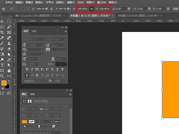
Task: Select the Rectangle shape tool
Action: tap(2, 70)
